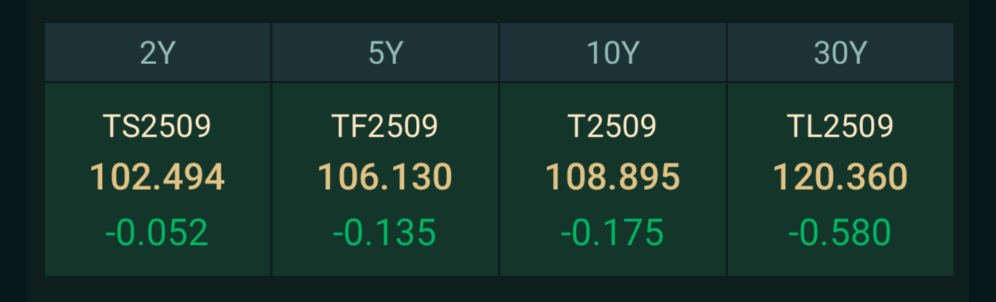Open the TL2509 contract card
996x302 pixels.
[841, 179]
